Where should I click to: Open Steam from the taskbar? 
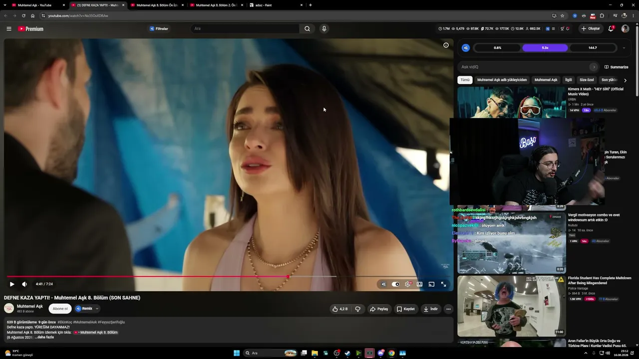point(347,353)
